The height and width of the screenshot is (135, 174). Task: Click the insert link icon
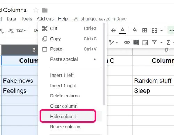click(127, 42)
